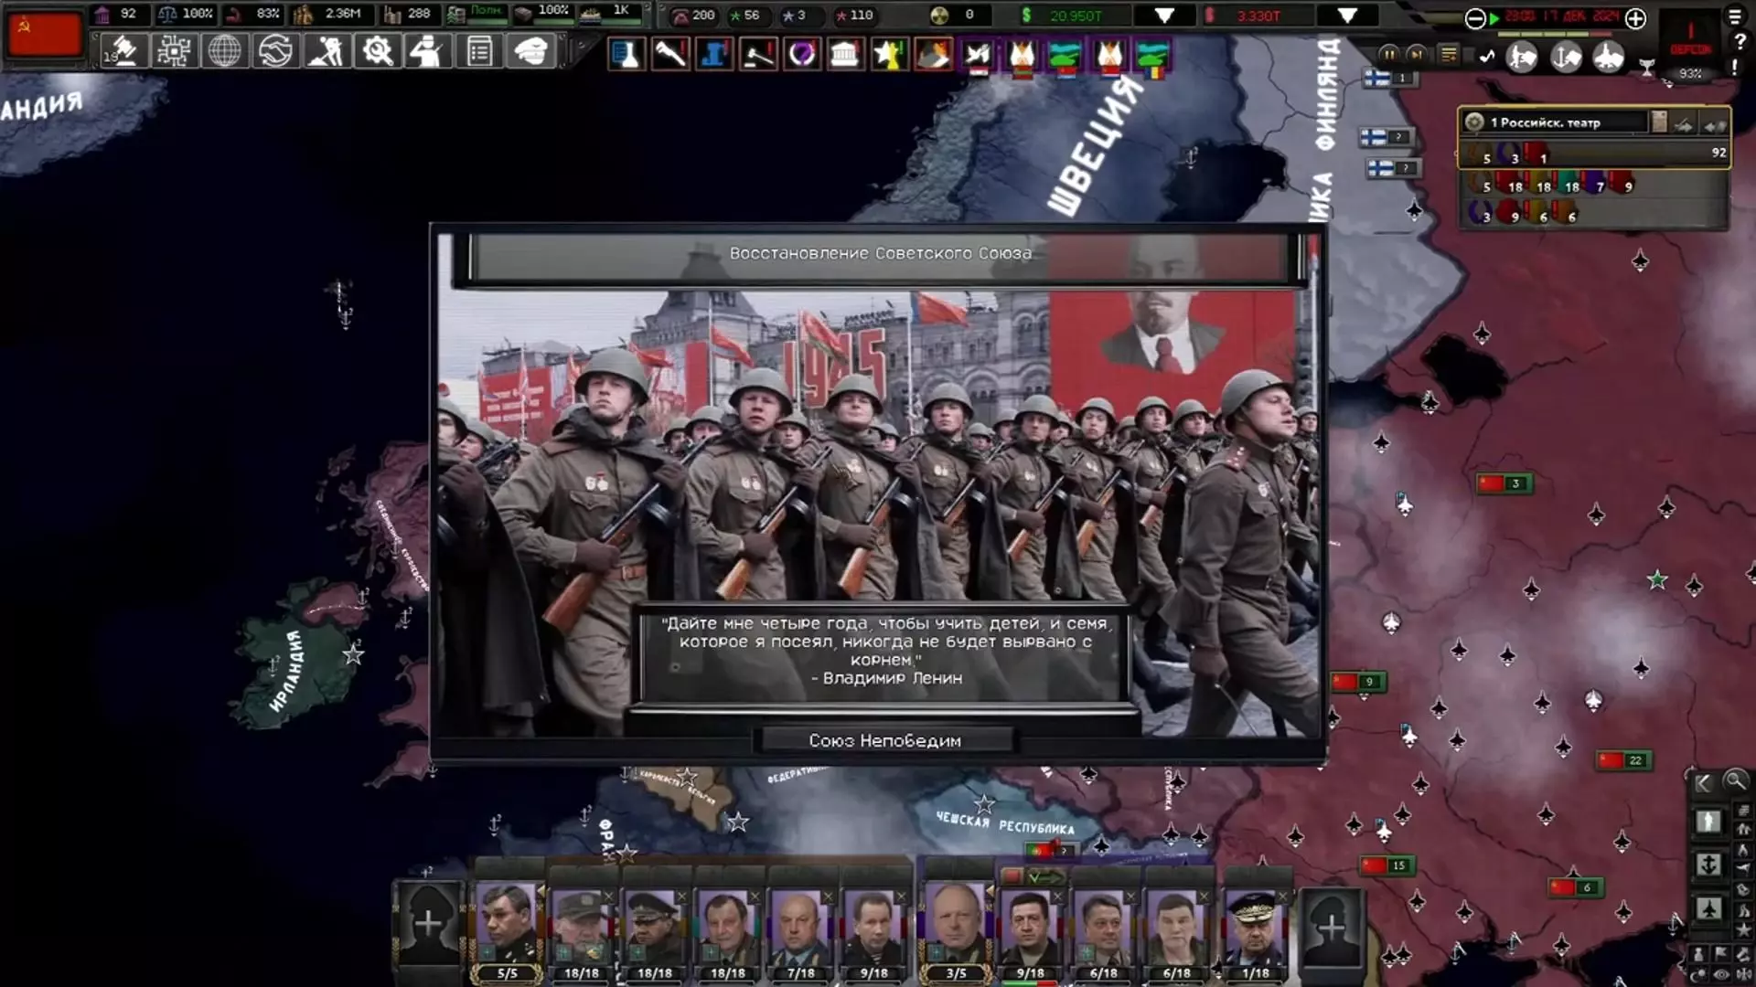Screen dimensions: 1756x987
Task: Open the production gear and wrench icon
Action: (x=377, y=51)
